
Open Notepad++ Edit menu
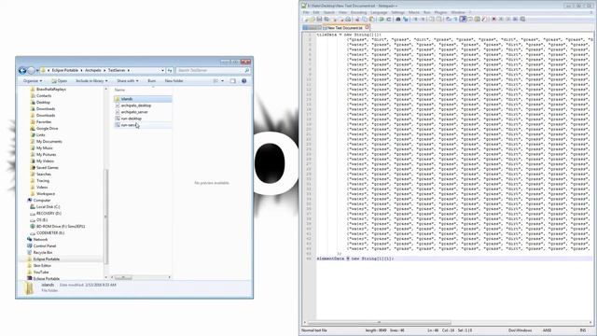[x=316, y=12]
